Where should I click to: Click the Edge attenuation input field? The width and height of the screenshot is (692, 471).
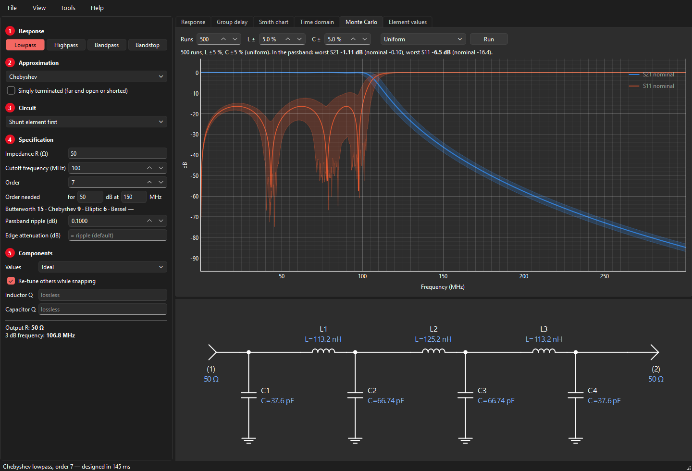click(118, 235)
